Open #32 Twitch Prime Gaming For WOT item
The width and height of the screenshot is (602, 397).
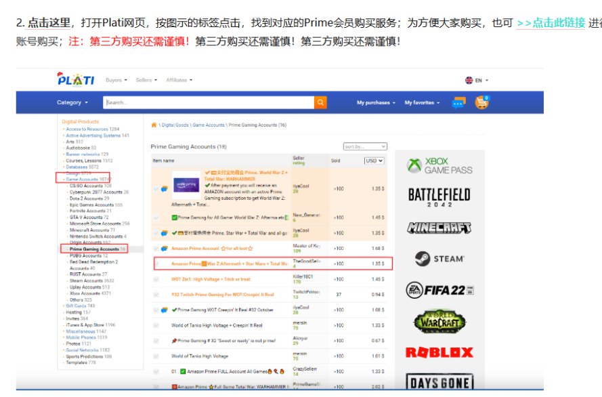point(223,295)
